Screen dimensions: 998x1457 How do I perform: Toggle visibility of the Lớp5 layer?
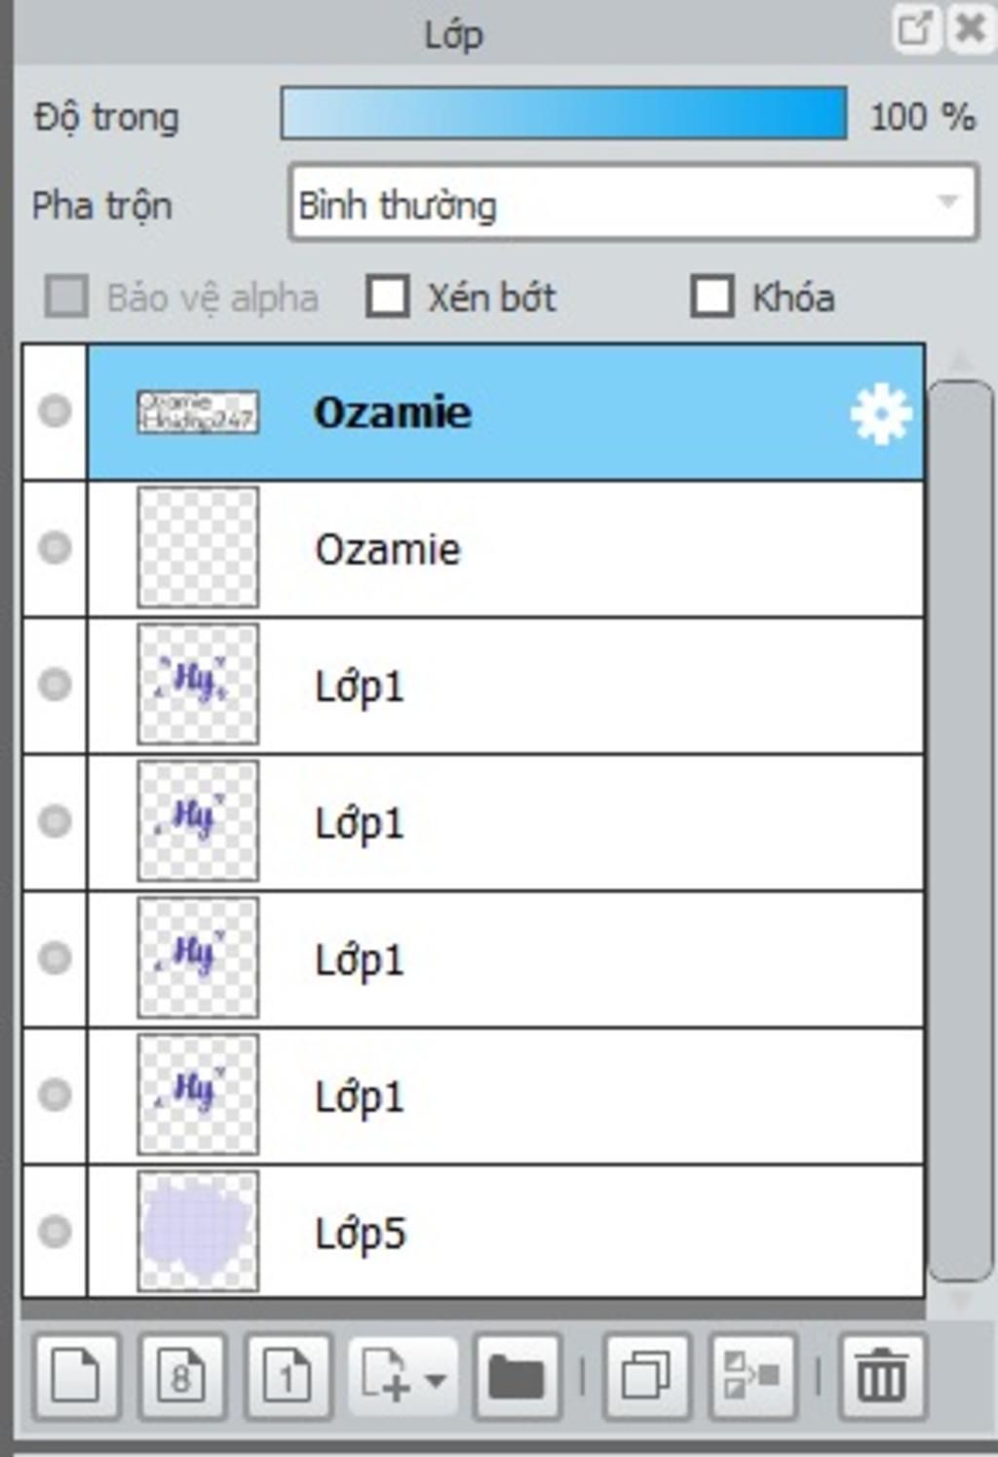[x=55, y=1232]
